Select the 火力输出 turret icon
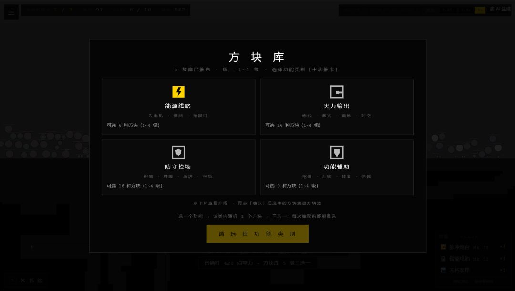The image size is (515, 291). tap(337, 92)
